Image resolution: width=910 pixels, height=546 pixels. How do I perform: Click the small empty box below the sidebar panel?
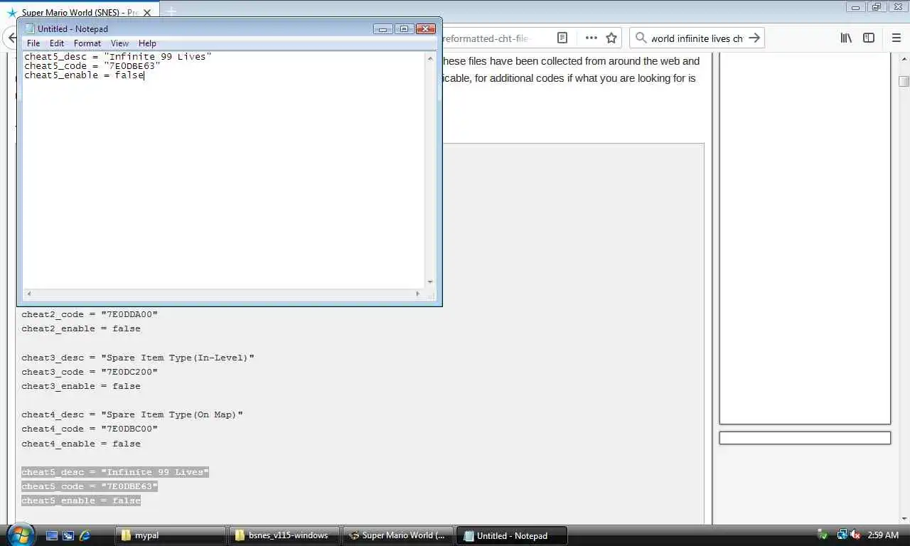(805, 438)
